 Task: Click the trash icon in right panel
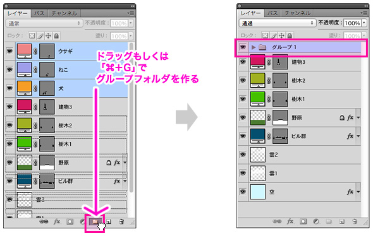(355, 221)
